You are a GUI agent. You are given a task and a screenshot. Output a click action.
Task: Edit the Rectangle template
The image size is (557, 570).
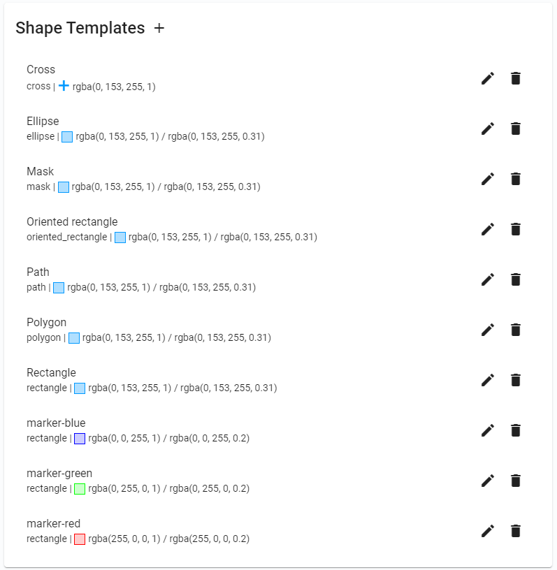(x=488, y=380)
